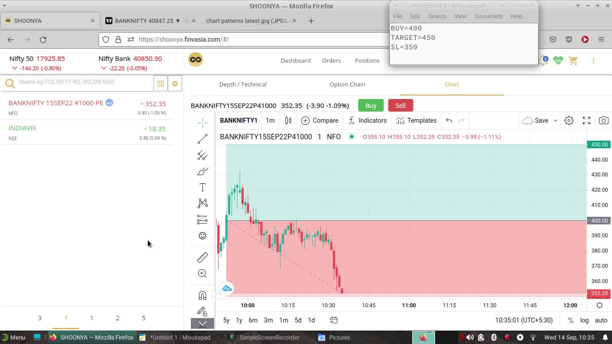Switch to watchlist 5
This screenshot has width=612, height=344.
pos(143,318)
